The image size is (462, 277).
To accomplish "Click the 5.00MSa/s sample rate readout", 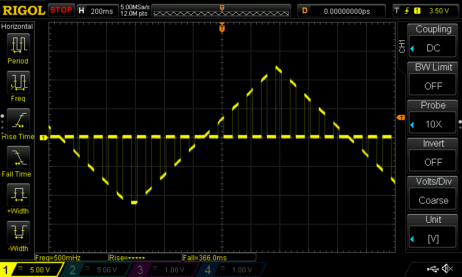I will (x=135, y=7).
